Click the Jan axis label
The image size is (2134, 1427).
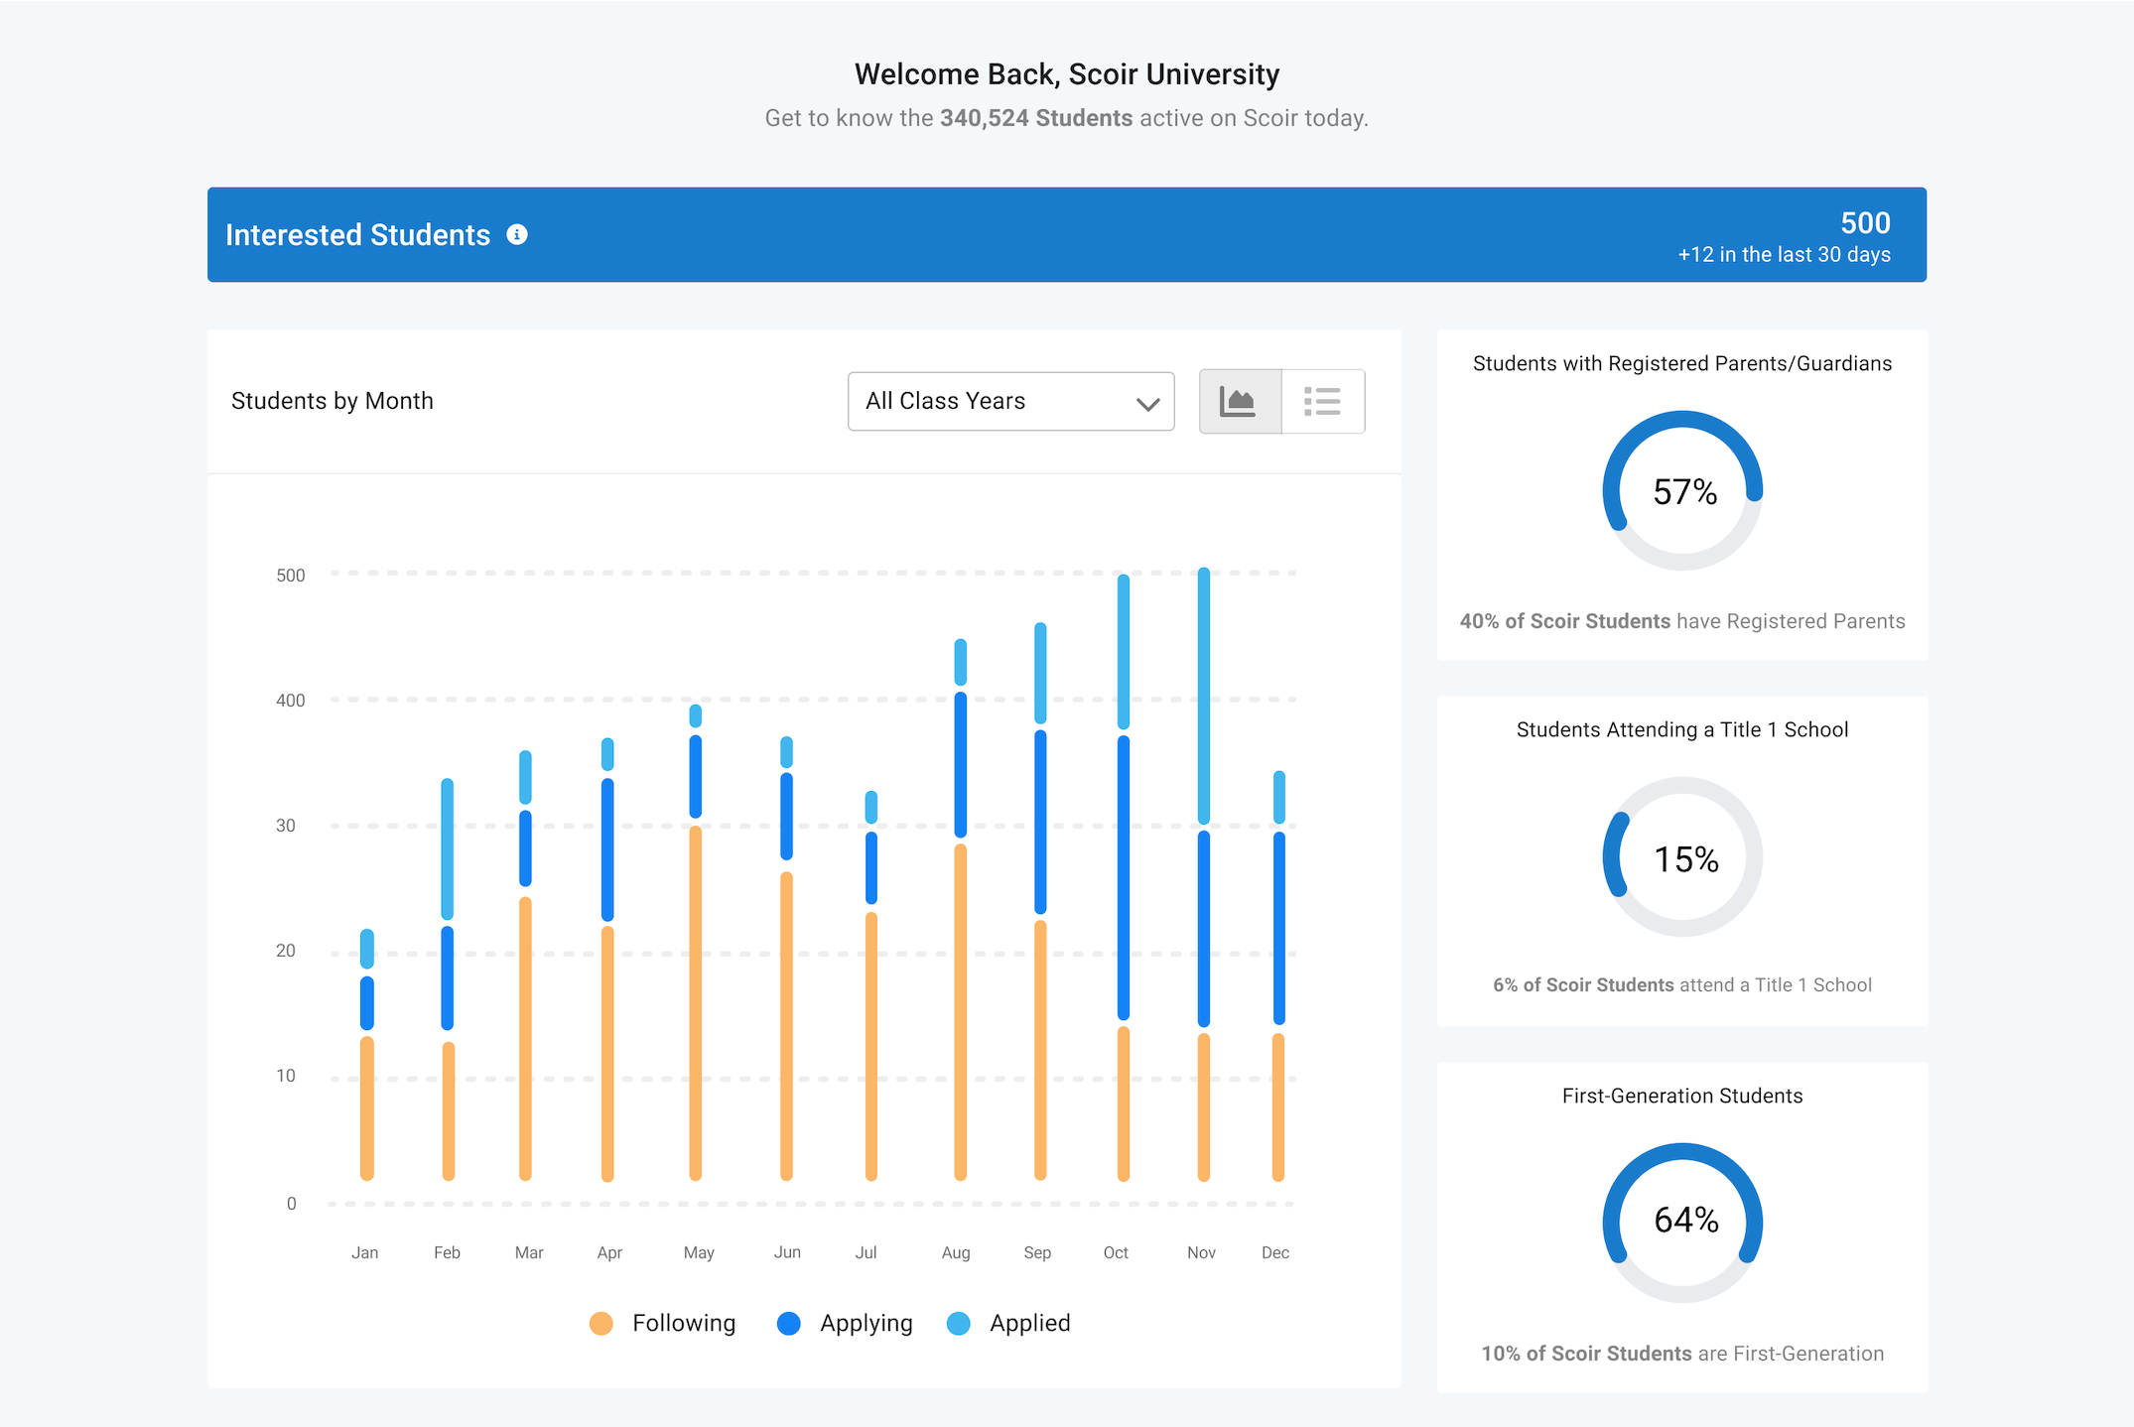pyautogui.click(x=364, y=1252)
